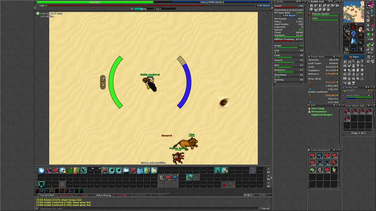Click the red hat item in the bottom action bar
The width and height of the screenshot is (376, 211).
[225, 185]
